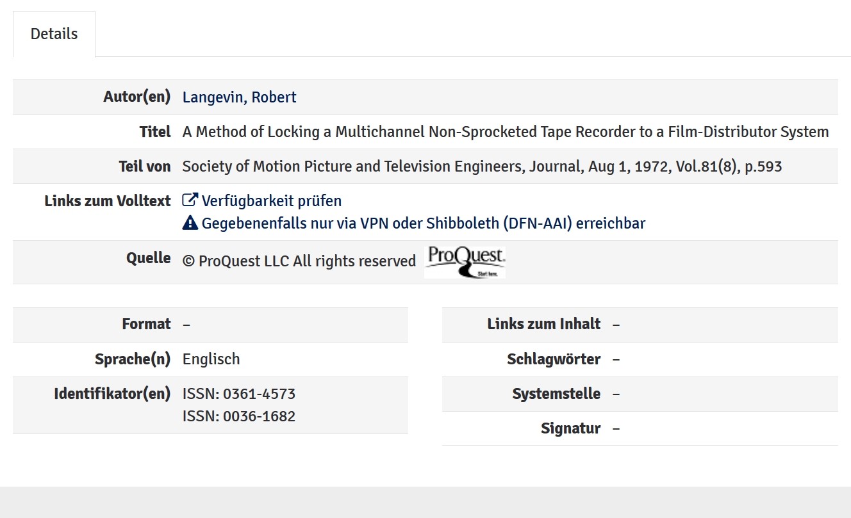Image resolution: width=851 pixels, height=518 pixels.
Task: Click the Signatur field label
Action: (x=570, y=428)
